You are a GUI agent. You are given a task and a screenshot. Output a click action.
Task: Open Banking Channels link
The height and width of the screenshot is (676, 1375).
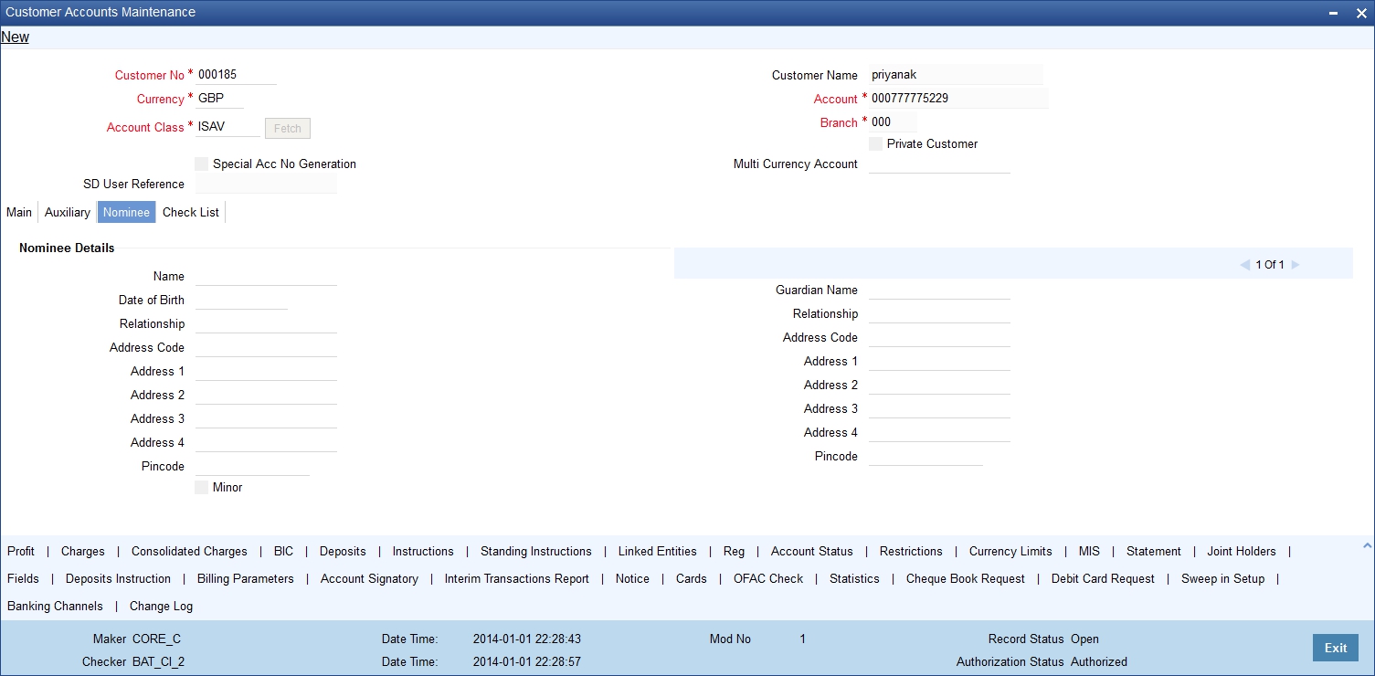point(56,606)
